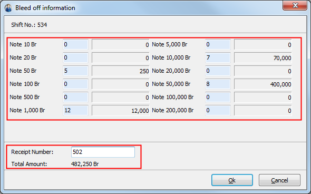
Task: Click the 250 amount for Note 50 Br
Action: click(120, 71)
